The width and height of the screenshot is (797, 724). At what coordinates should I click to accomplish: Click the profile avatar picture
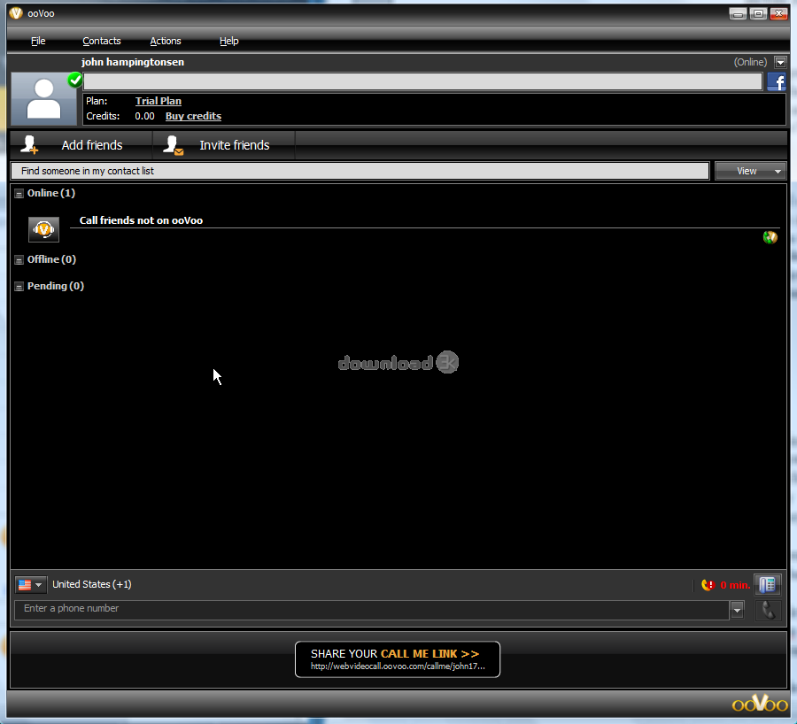[x=43, y=98]
